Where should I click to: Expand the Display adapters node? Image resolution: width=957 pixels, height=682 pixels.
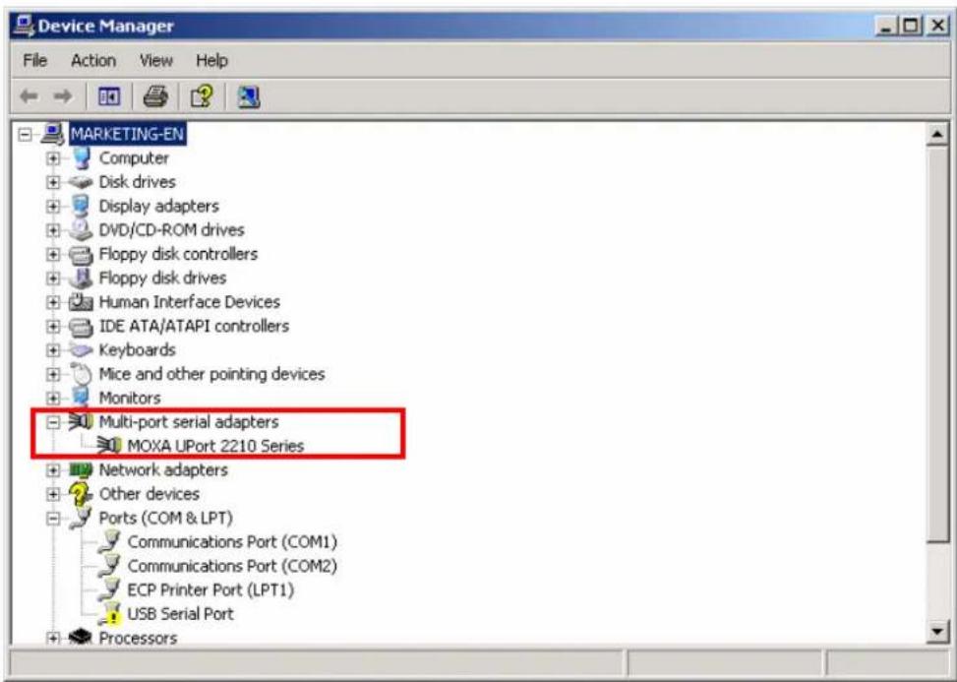click(54, 206)
